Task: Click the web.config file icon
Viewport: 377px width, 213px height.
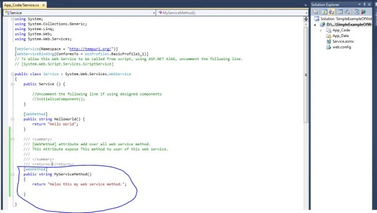Action: [328, 47]
